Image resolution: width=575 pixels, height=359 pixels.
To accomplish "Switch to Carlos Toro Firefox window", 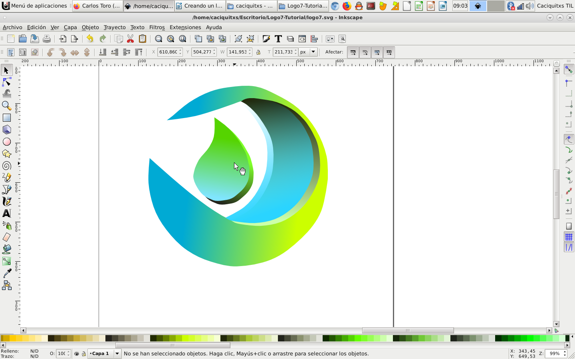I will pyautogui.click(x=97, y=6).
